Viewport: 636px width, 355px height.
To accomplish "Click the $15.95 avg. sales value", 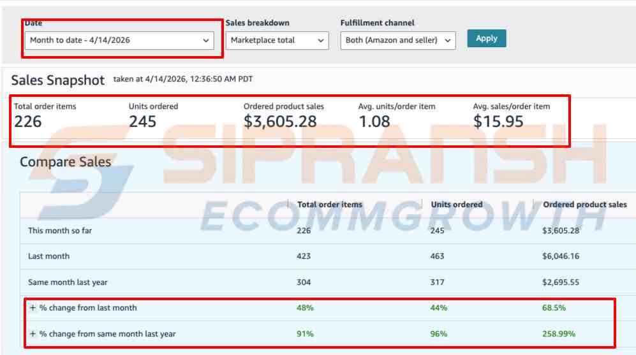I will (x=498, y=121).
